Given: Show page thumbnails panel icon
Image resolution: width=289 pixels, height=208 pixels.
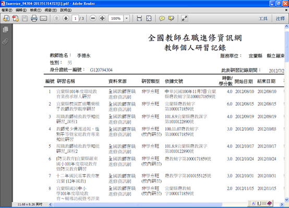Looking at the screenshot, I should [6, 30].
